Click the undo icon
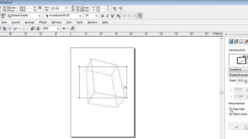This screenshot has height=139, width=248. pyautogui.click(x=15, y=29)
